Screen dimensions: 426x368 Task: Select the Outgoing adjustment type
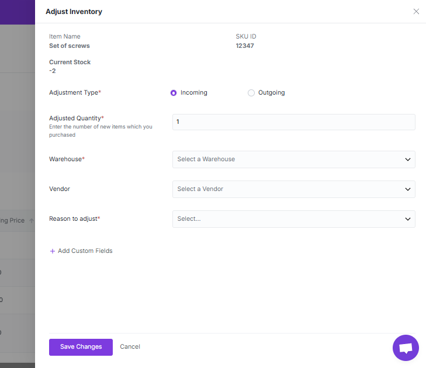point(251,93)
